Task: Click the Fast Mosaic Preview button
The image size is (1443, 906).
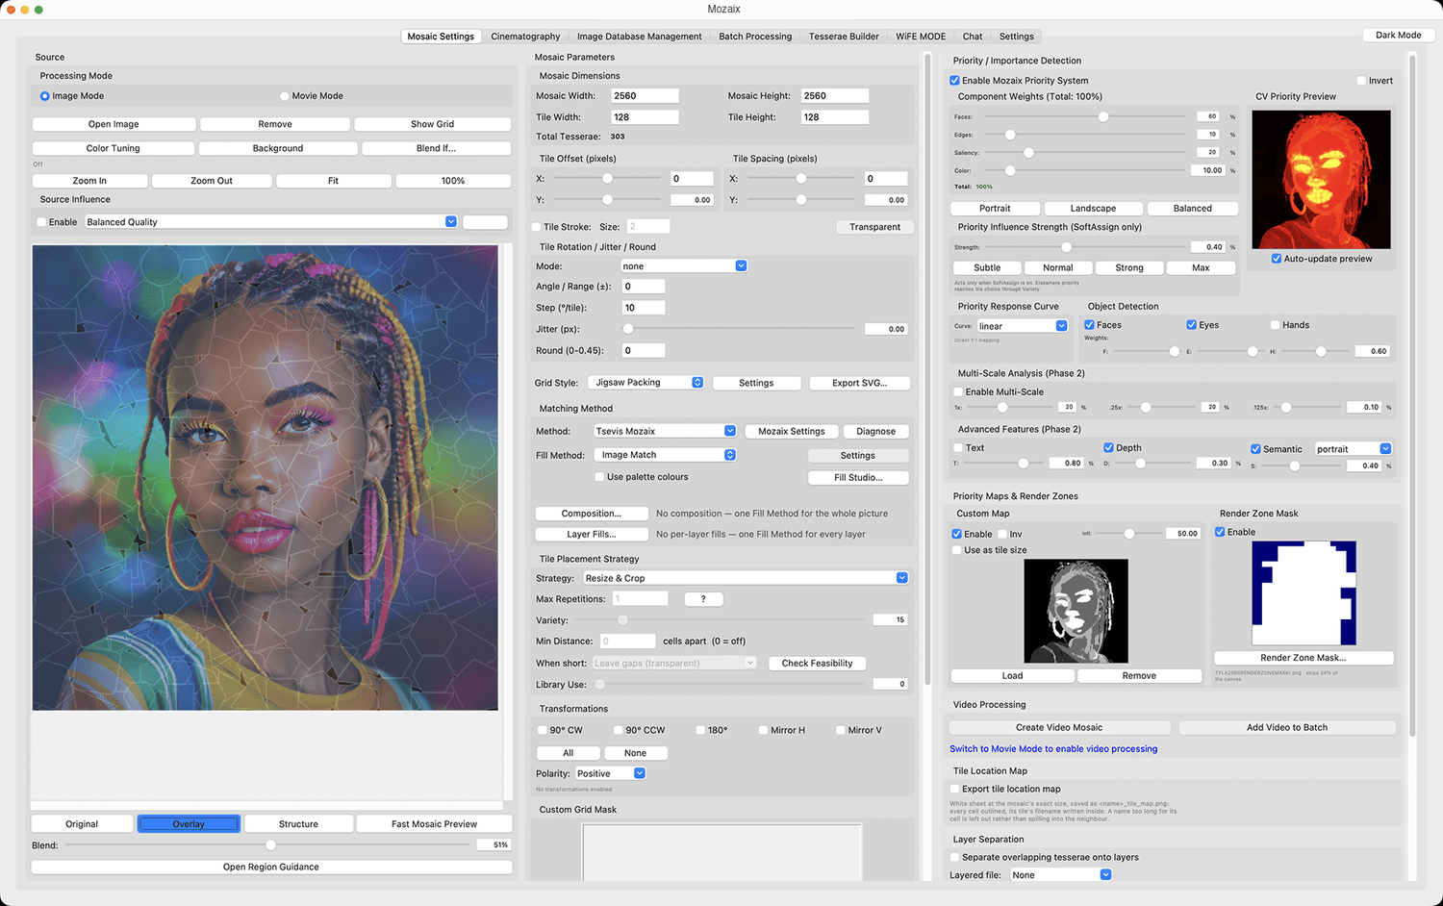Action: pyautogui.click(x=434, y=824)
